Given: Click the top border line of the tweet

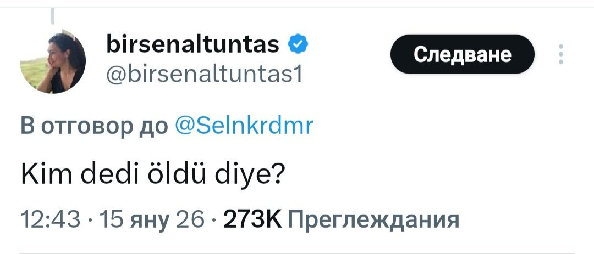Looking at the screenshot, I should (297, 8).
